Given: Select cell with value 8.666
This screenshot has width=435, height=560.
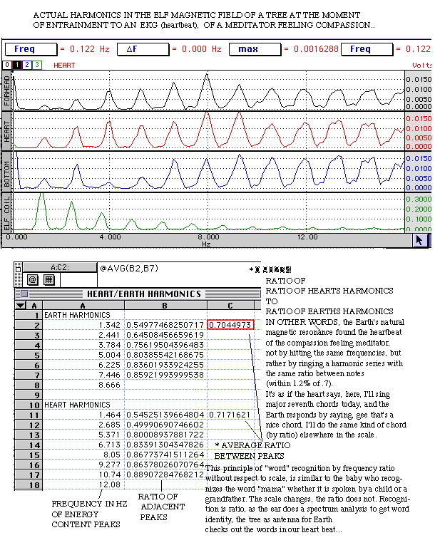Looking at the screenshot, I should [83, 385].
